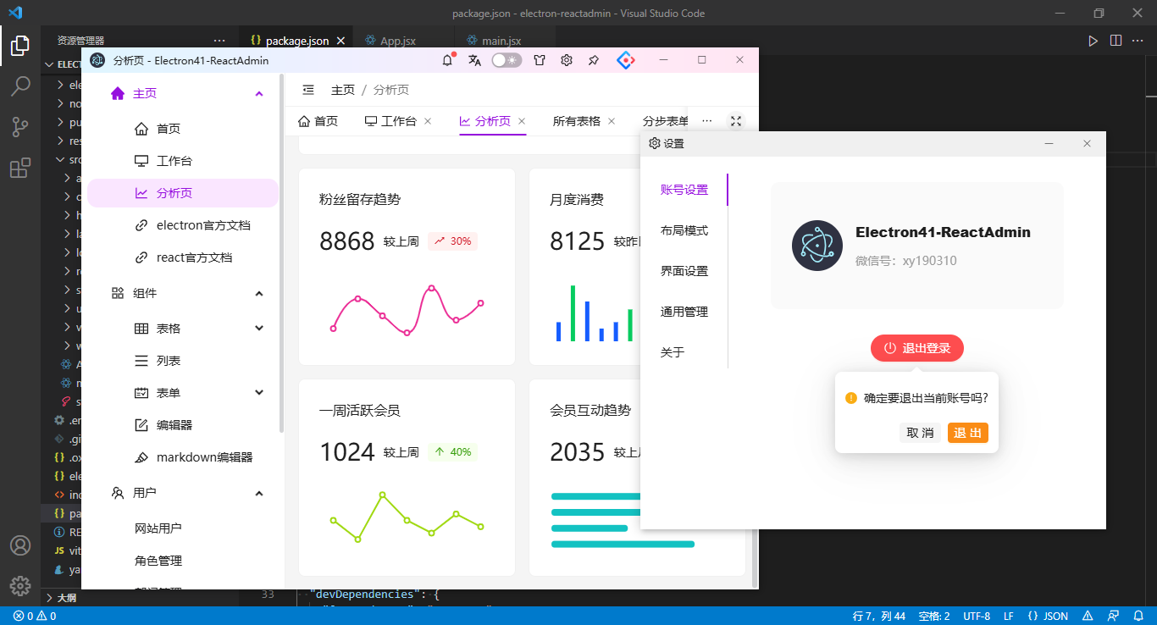Switch to 首页 tab
Viewport: 1157px width, 625px height.
coord(318,121)
